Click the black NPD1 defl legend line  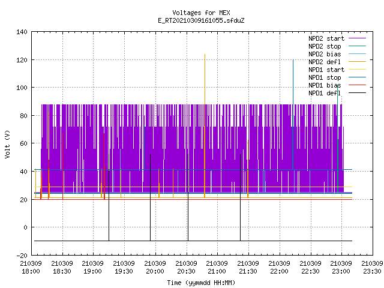pos(358,93)
